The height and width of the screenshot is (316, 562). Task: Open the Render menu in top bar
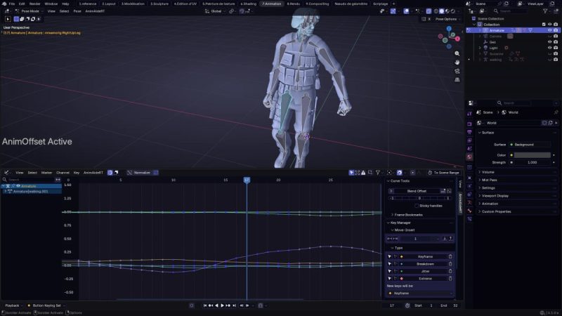click(x=35, y=4)
